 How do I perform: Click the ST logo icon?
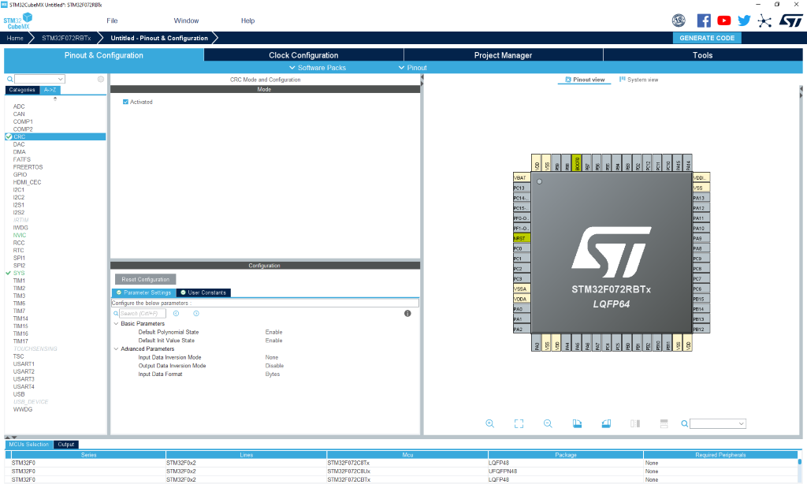(x=790, y=20)
